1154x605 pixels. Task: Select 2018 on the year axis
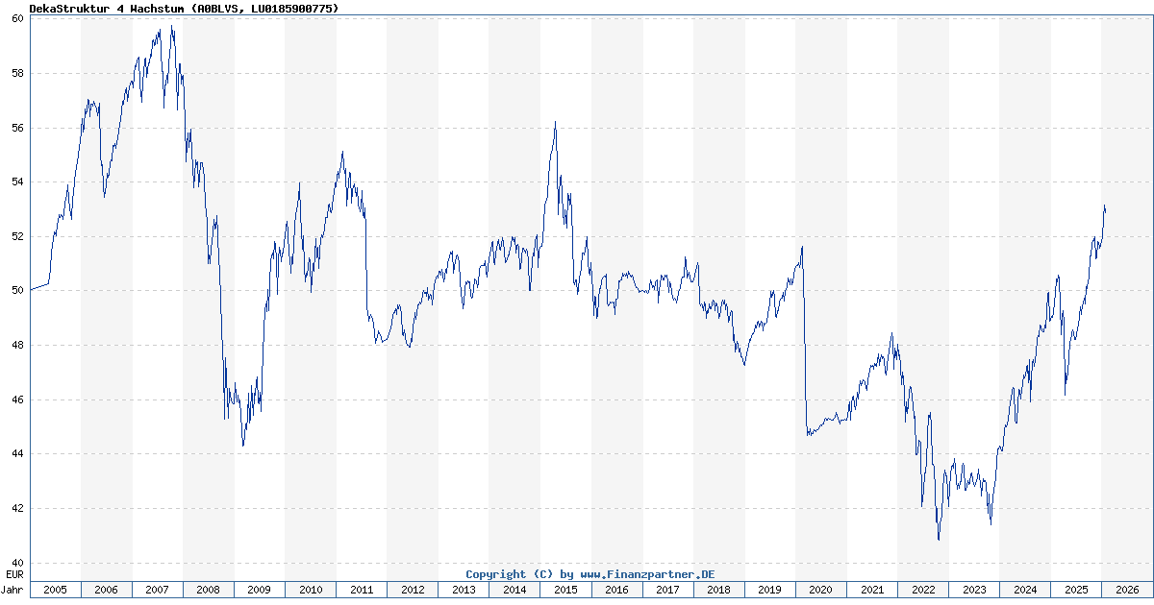(x=719, y=590)
